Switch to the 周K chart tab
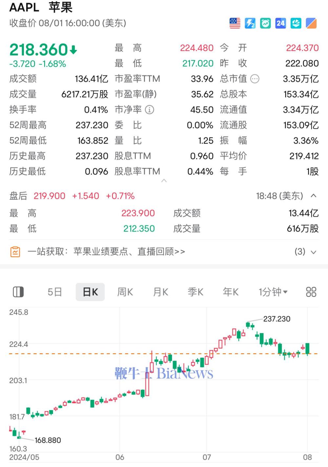The image size is (328, 467). pos(125,292)
